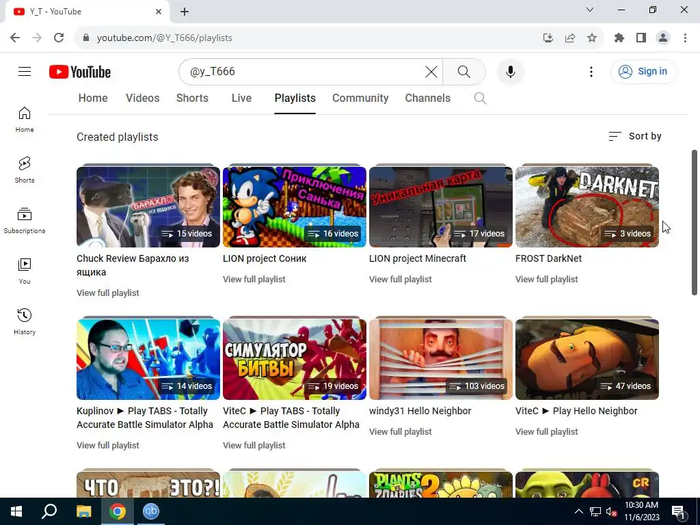Open Subscriptions in the left sidebar

25,221
